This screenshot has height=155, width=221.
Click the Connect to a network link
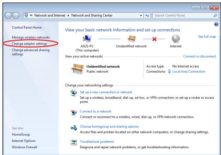point(96,112)
